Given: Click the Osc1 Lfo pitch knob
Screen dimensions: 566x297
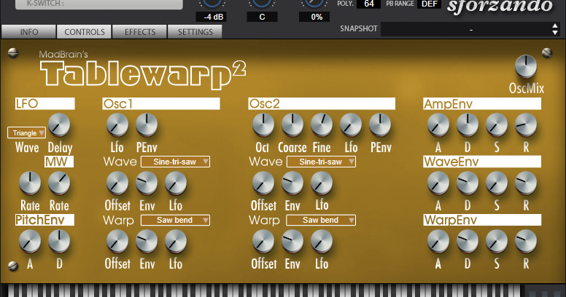Looking at the screenshot, I should click(x=117, y=124).
